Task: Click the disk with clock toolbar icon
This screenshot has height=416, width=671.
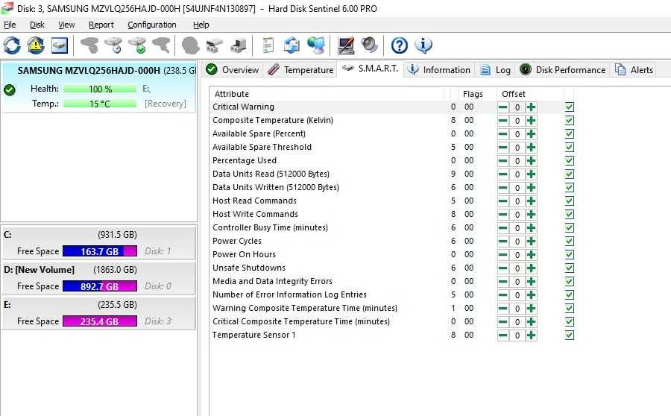Action: [x=113, y=45]
